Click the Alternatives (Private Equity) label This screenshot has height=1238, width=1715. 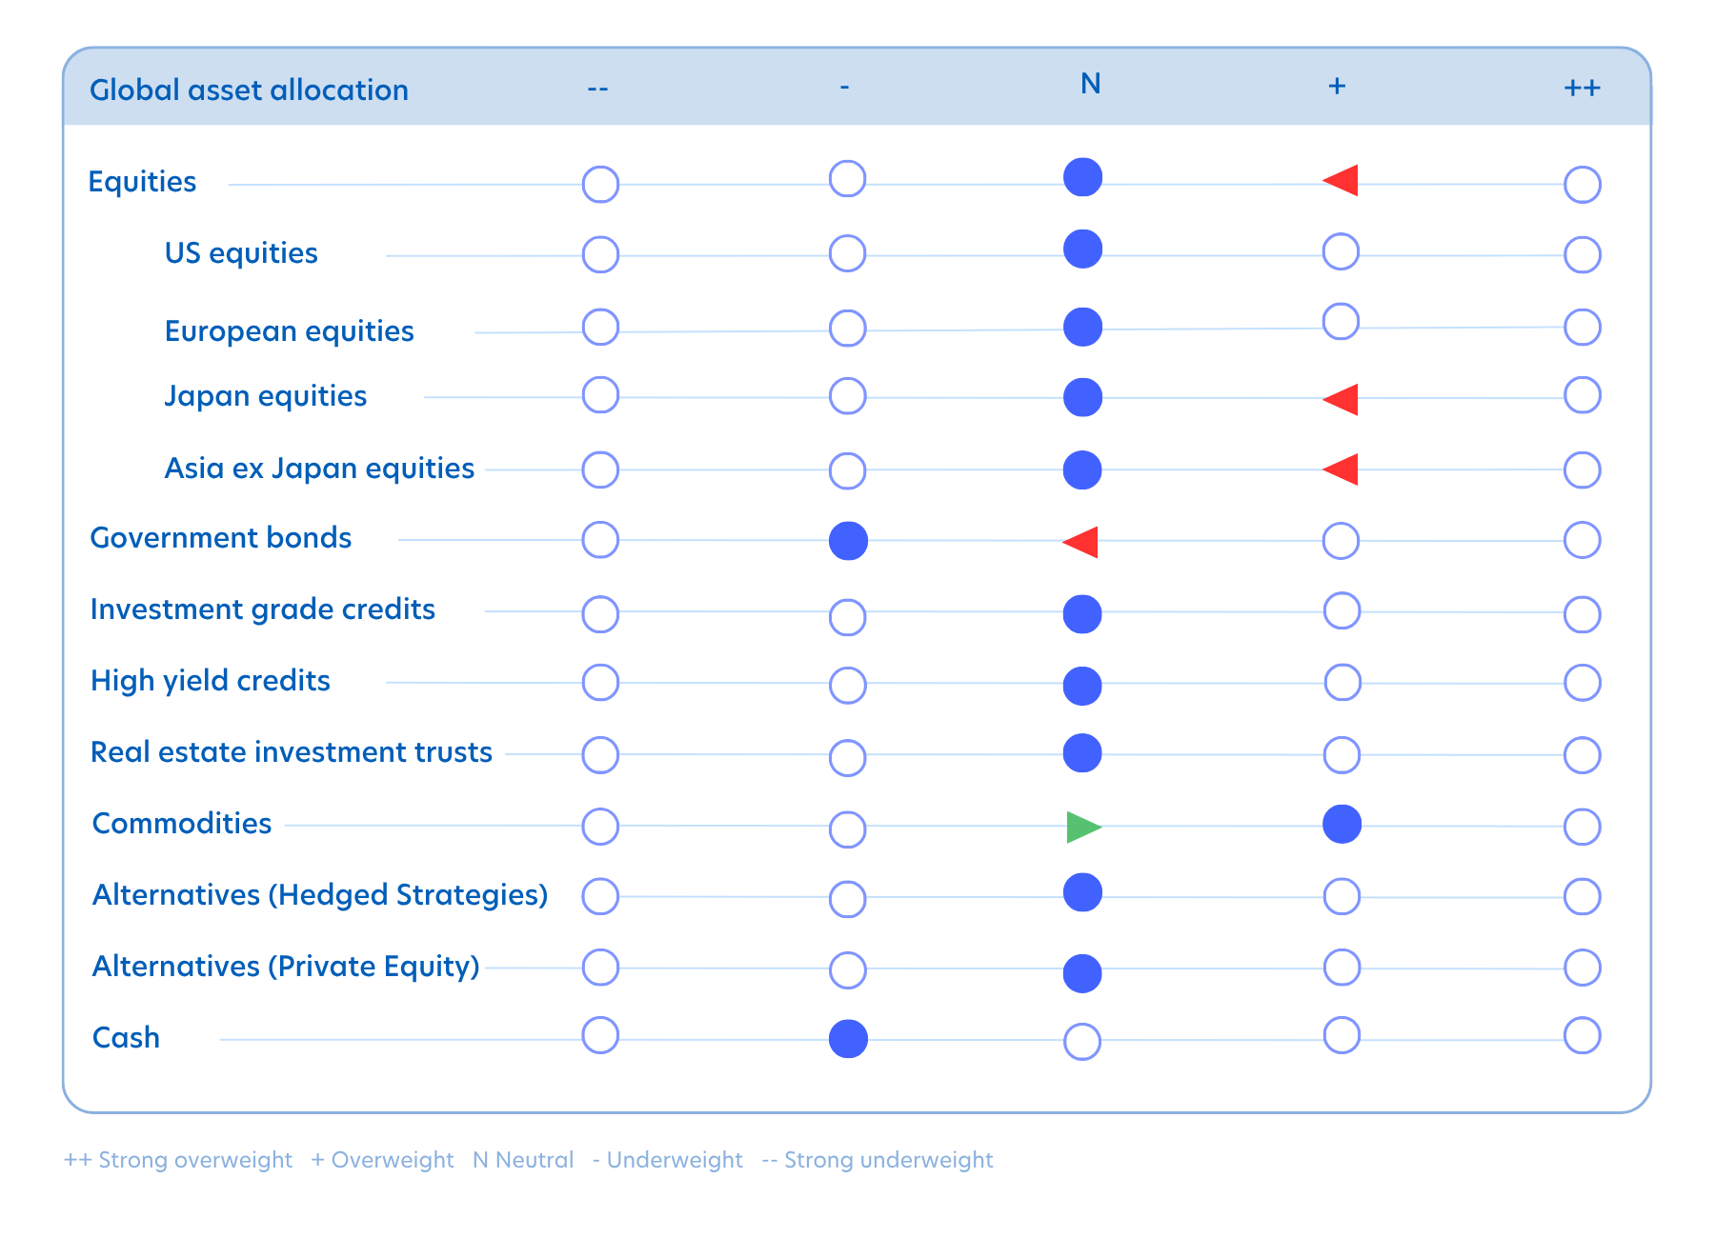coord(286,967)
